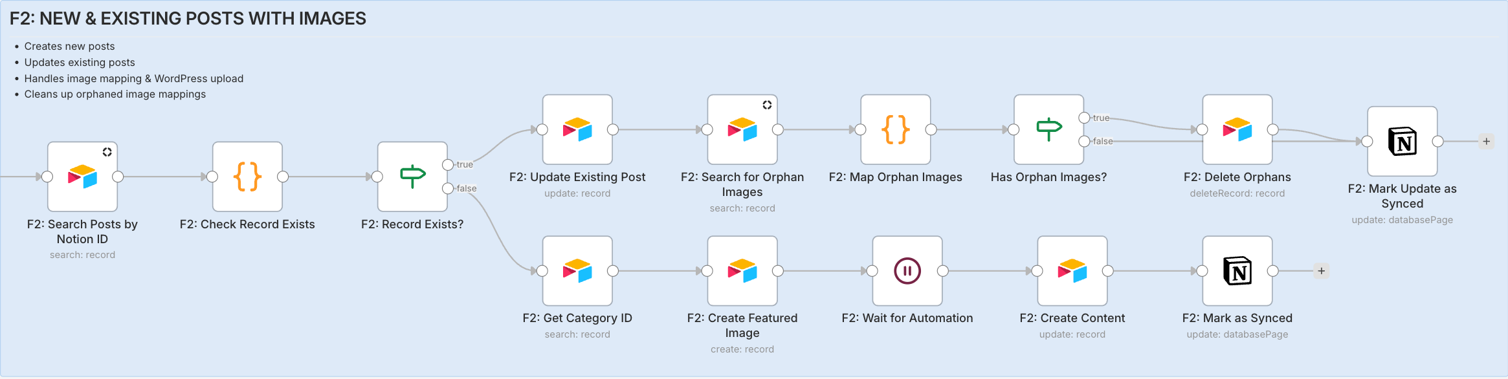1508x379 pixels.
Task: Click the F2: Record Exists? IF node
Action: click(x=412, y=177)
